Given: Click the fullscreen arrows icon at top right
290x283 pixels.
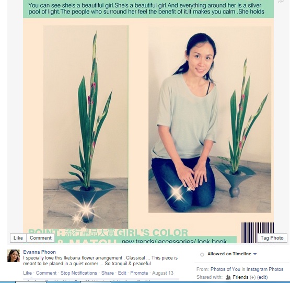Looking at the screenshot, I should click(x=281, y=2).
